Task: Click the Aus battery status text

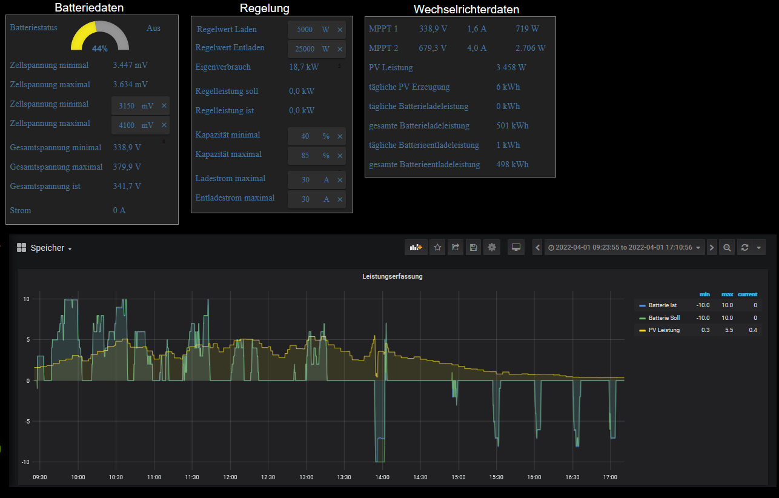Action: tap(154, 28)
